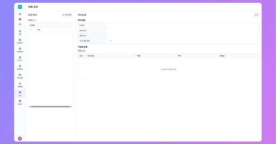Open the search magnifier icon
276x144 pixels.
tap(20, 14)
